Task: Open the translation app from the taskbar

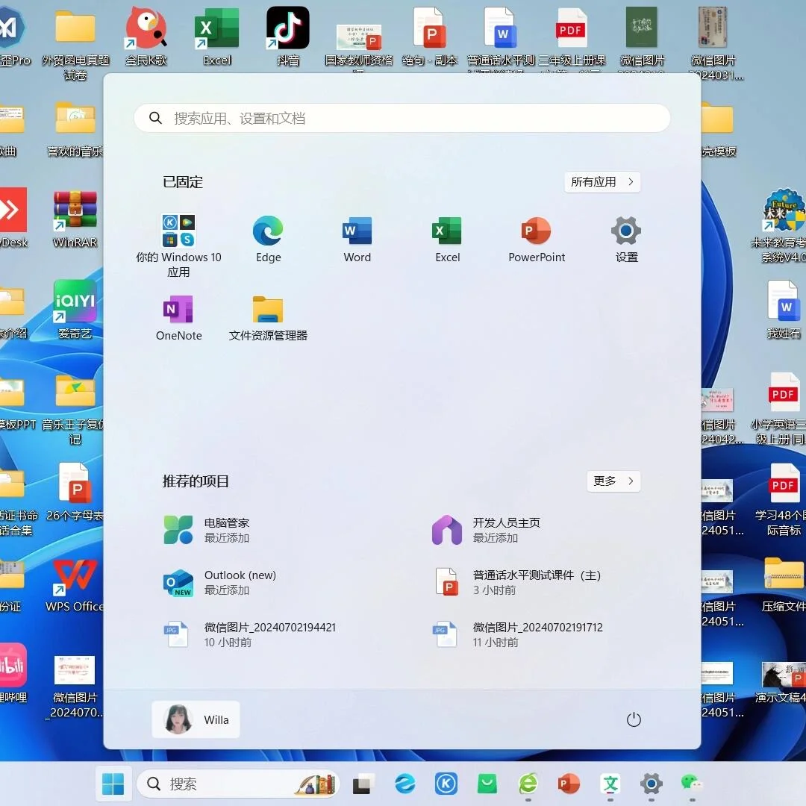Action: (x=610, y=784)
